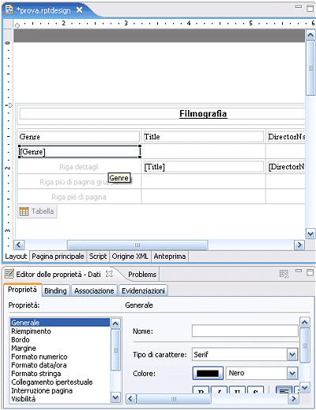Screen dimensions: 316x410
Task: Close the prova.rptdesign editor tab
Action: (79, 10)
